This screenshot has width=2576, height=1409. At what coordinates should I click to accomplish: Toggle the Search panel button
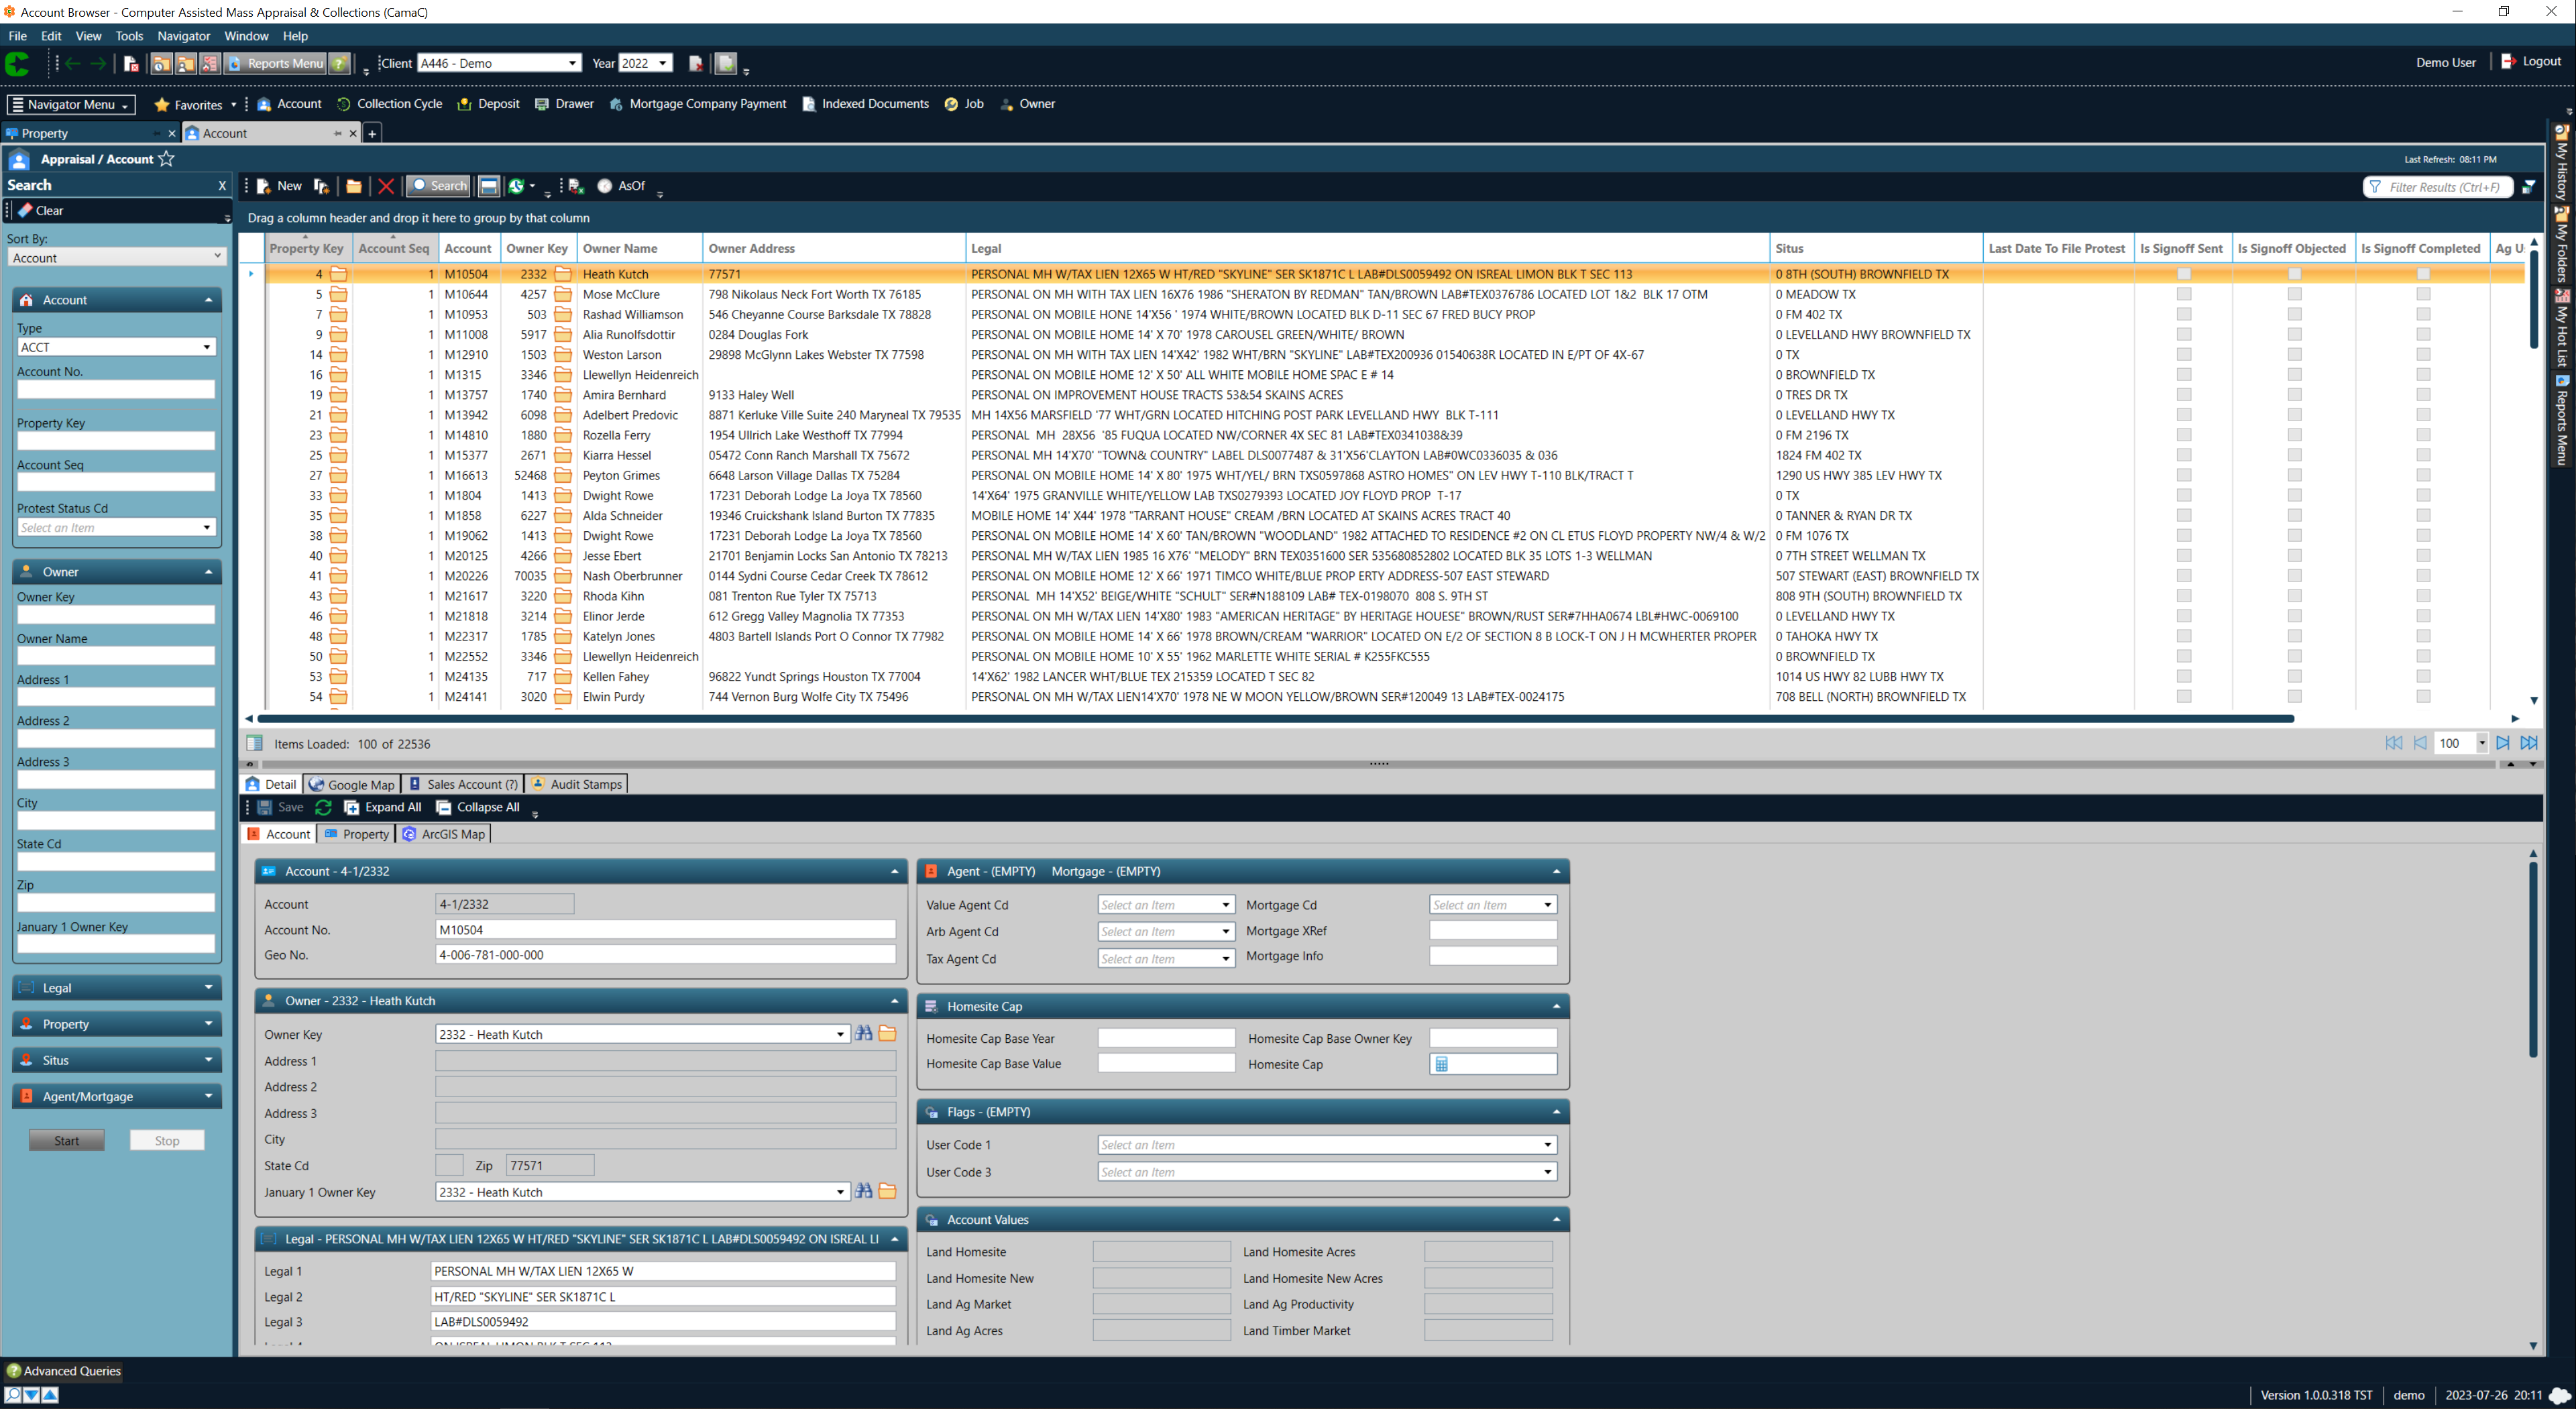(439, 186)
